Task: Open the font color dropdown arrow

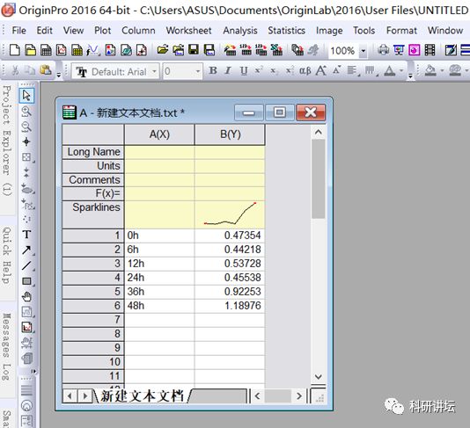Action: coord(401,71)
